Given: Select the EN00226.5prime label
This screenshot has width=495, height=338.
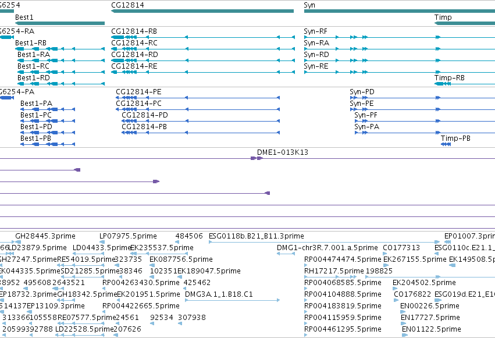Looking at the screenshot, I should (x=430, y=306).
